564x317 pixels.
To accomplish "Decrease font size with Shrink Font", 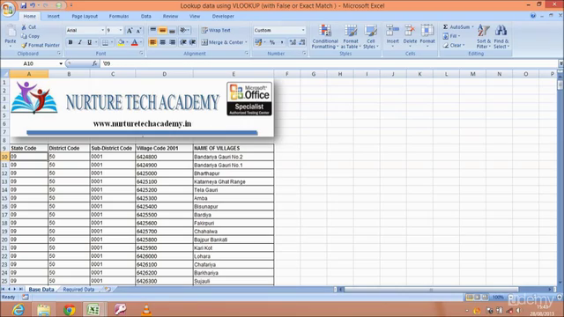I will tap(138, 31).
